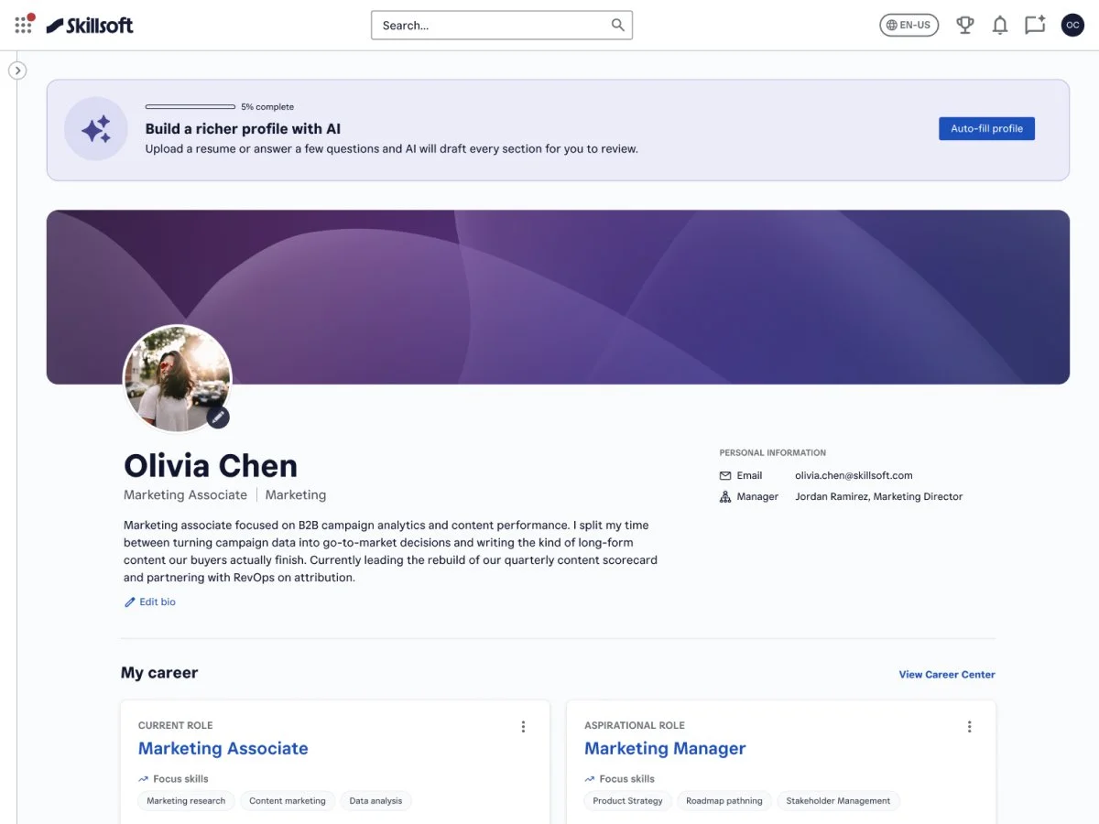The height and width of the screenshot is (824, 1099).
Task: Select the Data analysis skill tag
Action: (x=375, y=801)
